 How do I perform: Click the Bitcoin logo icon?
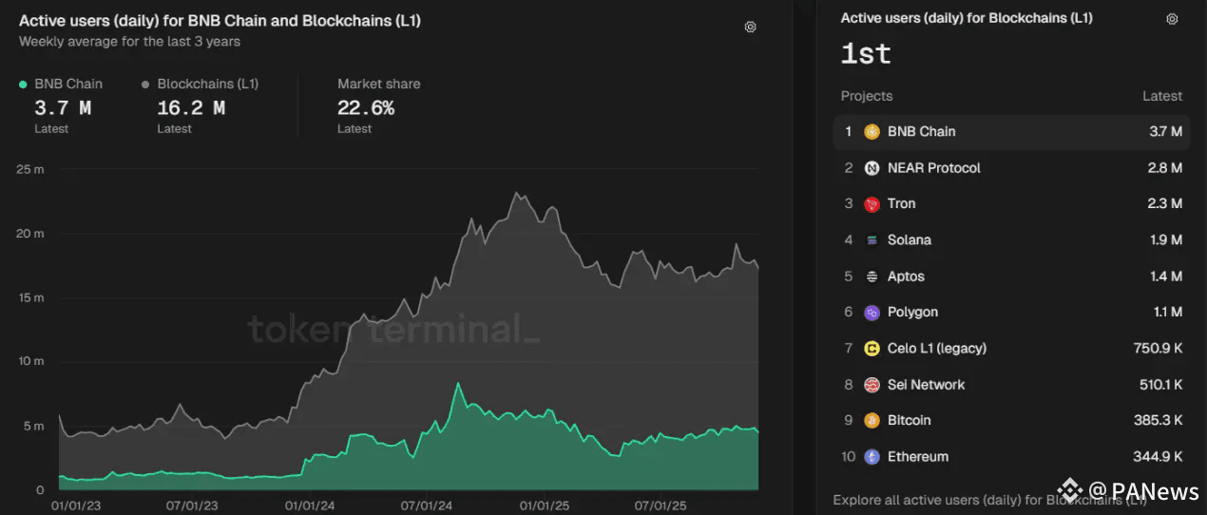(872, 421)
